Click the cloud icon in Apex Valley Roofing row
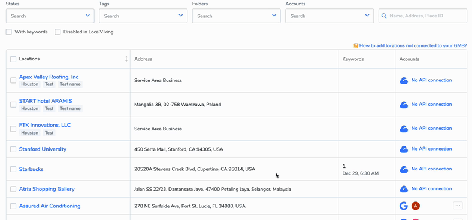The image size is (472, 220). pyautogui.click(x=404, y=81)
